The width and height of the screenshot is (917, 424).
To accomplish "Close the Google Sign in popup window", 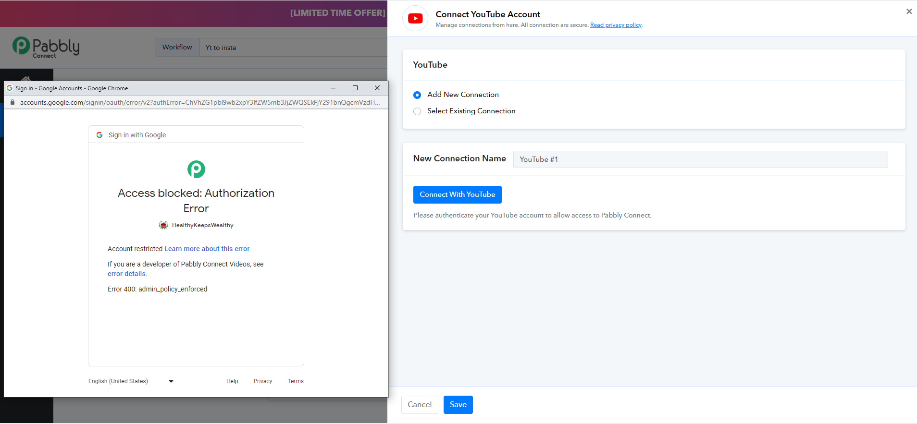I will point(377,88).
